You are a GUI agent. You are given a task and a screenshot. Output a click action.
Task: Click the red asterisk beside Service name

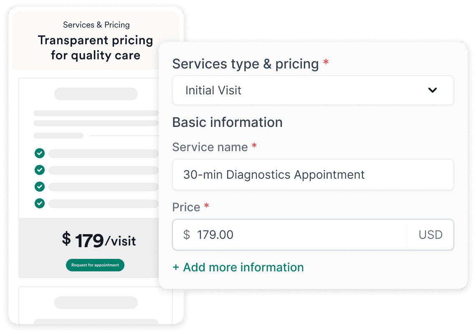[x=253, y=147]
